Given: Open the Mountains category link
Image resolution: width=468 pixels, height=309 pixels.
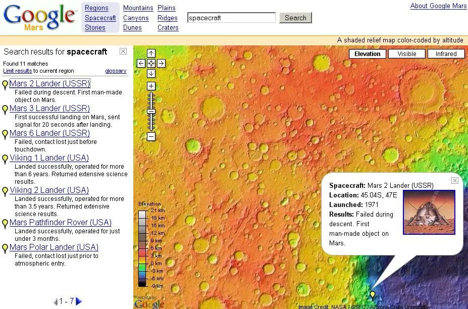Looking at the screenshot, I should (138, 8).
